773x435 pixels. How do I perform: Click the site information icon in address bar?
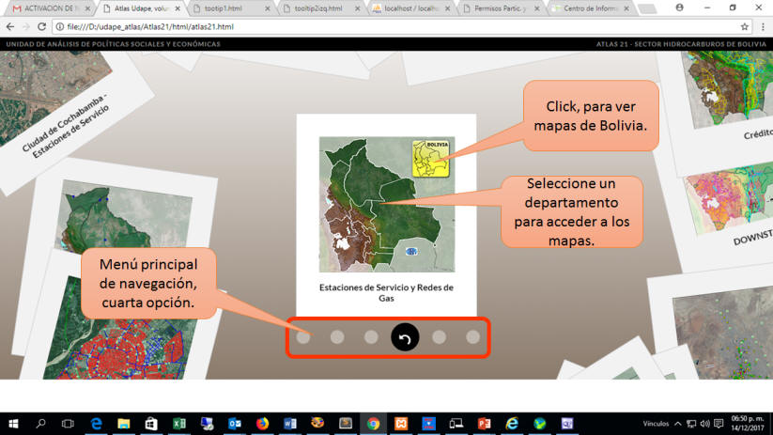click(x=59, y=26)
